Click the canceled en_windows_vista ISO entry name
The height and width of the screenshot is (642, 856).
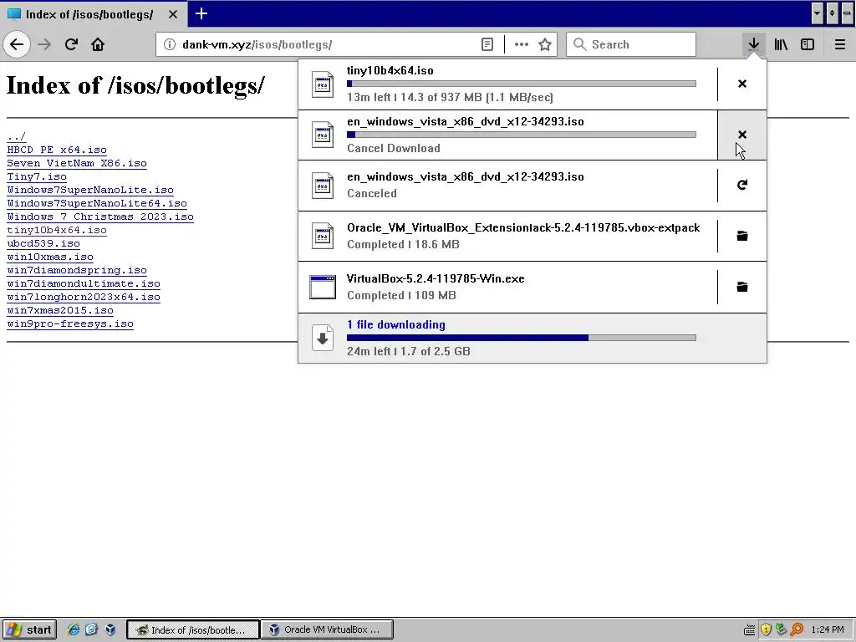[x=465, y=176]
